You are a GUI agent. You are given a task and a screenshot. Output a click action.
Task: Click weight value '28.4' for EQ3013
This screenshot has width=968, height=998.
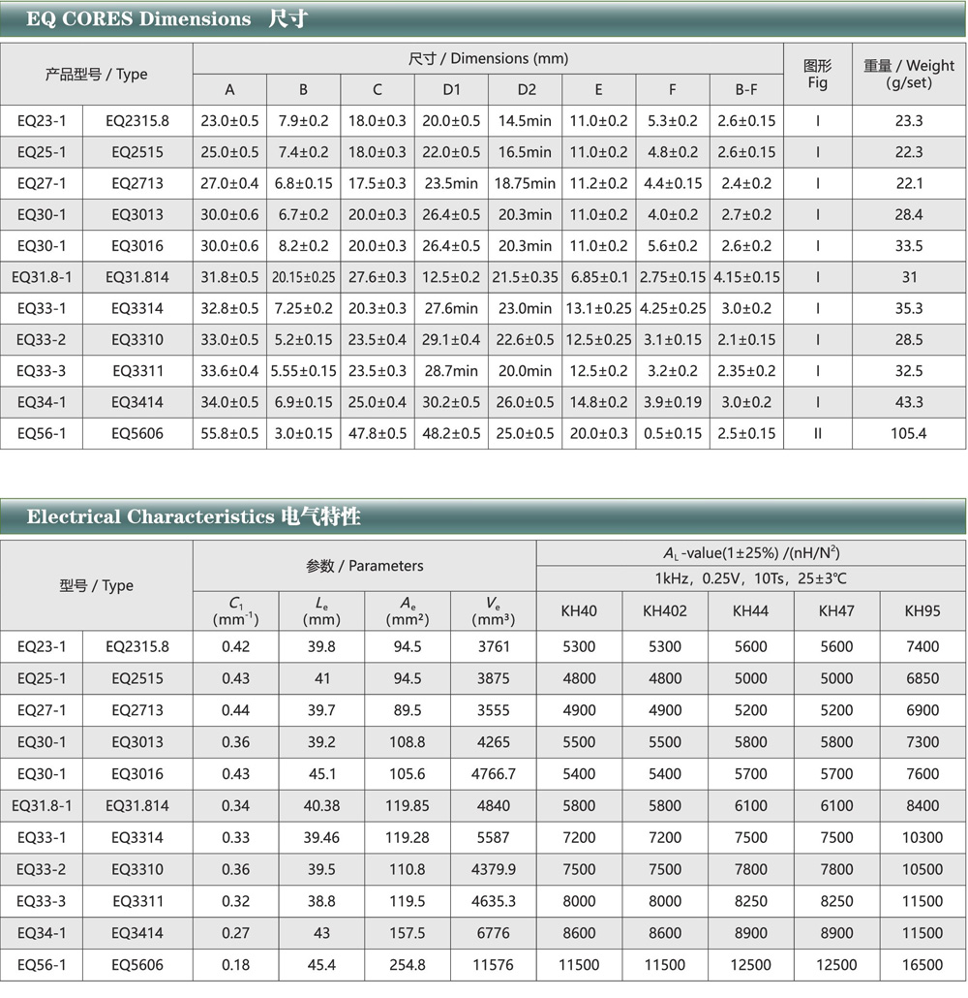(909, 214)
